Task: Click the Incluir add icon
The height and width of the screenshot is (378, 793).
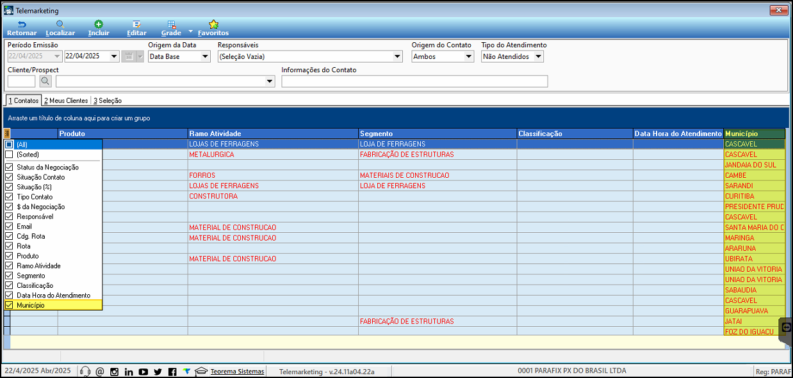Action: 99,25
